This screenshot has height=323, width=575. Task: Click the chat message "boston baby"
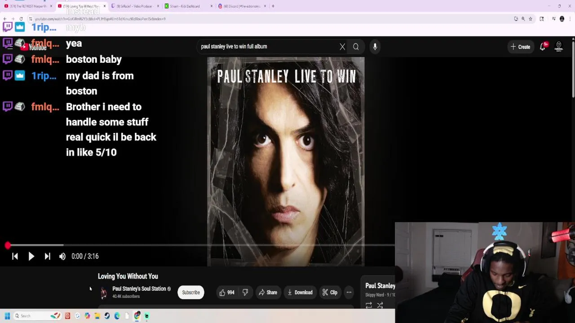(94, 60)
